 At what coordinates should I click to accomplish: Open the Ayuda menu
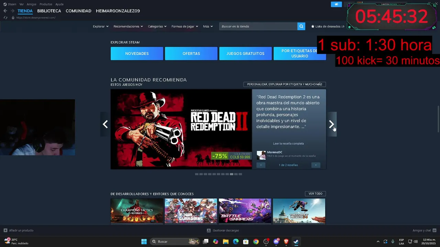click(x=59, y=4)
